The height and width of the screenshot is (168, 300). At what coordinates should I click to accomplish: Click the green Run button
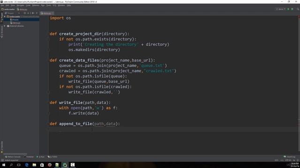(288, 9)
